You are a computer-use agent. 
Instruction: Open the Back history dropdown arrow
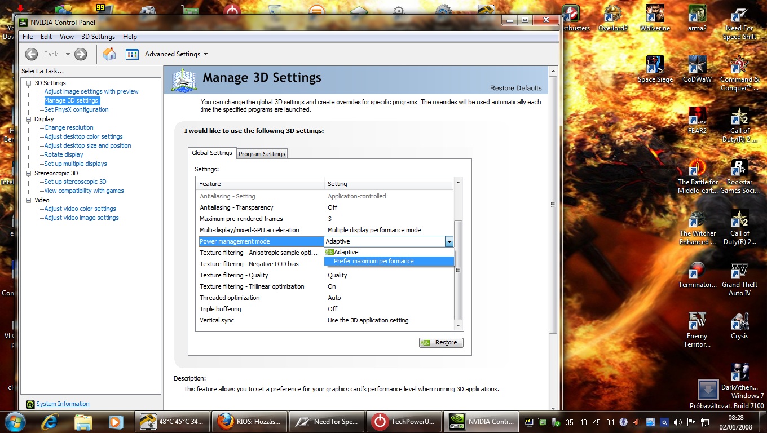click(x=68, y=54)
